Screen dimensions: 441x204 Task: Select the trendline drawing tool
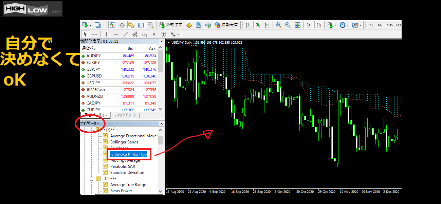click(125, 34)
